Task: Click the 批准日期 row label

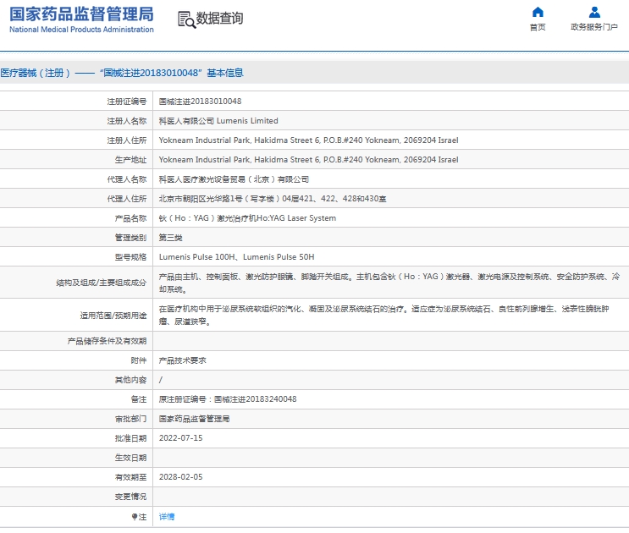Action: 130,438
